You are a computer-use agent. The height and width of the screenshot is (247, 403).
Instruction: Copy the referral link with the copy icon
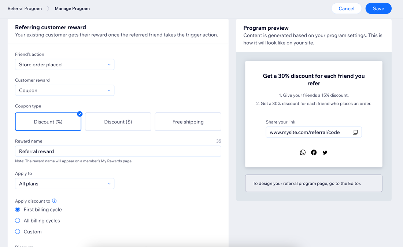pos(355,132)
